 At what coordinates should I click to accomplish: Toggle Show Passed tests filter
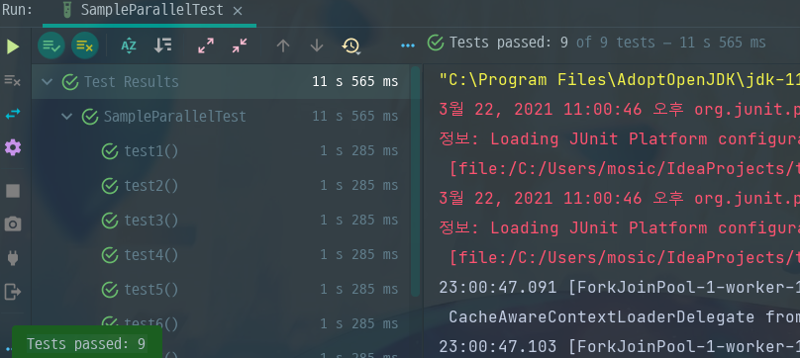point(51,45)
